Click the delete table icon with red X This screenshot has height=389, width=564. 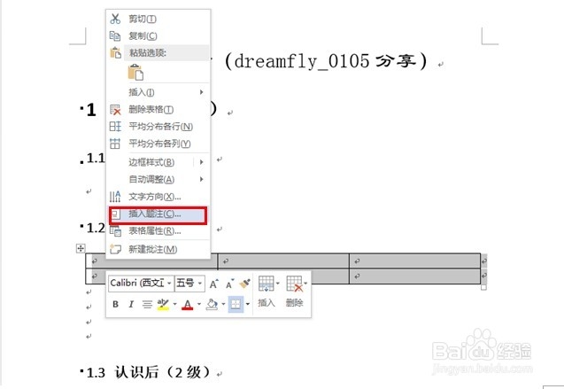click(115, 109)
